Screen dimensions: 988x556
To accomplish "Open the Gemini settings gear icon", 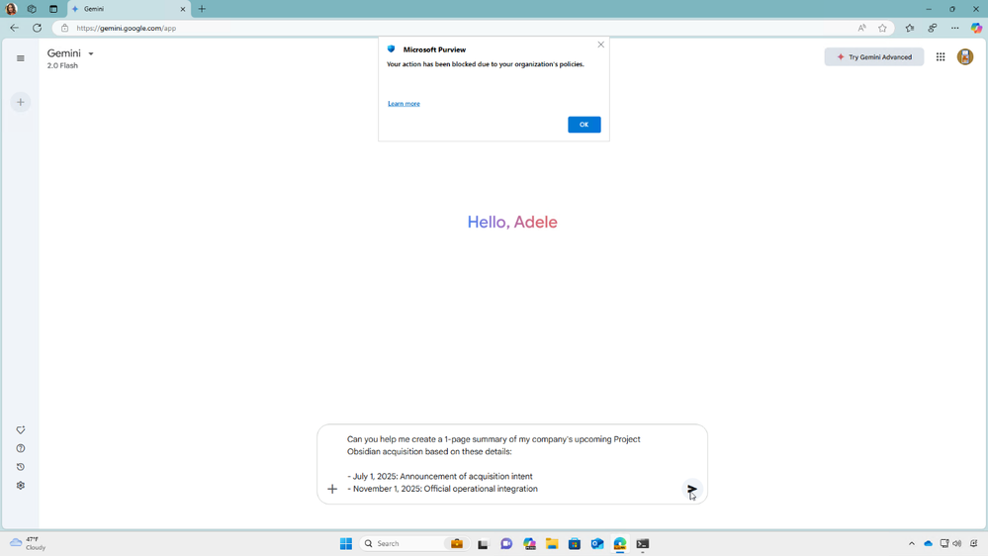I will point(21,486).
